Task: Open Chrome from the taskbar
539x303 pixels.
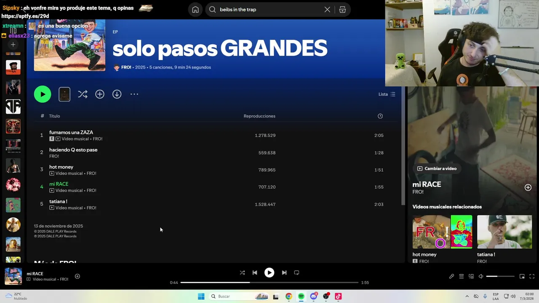Action: tap(288, 296)
